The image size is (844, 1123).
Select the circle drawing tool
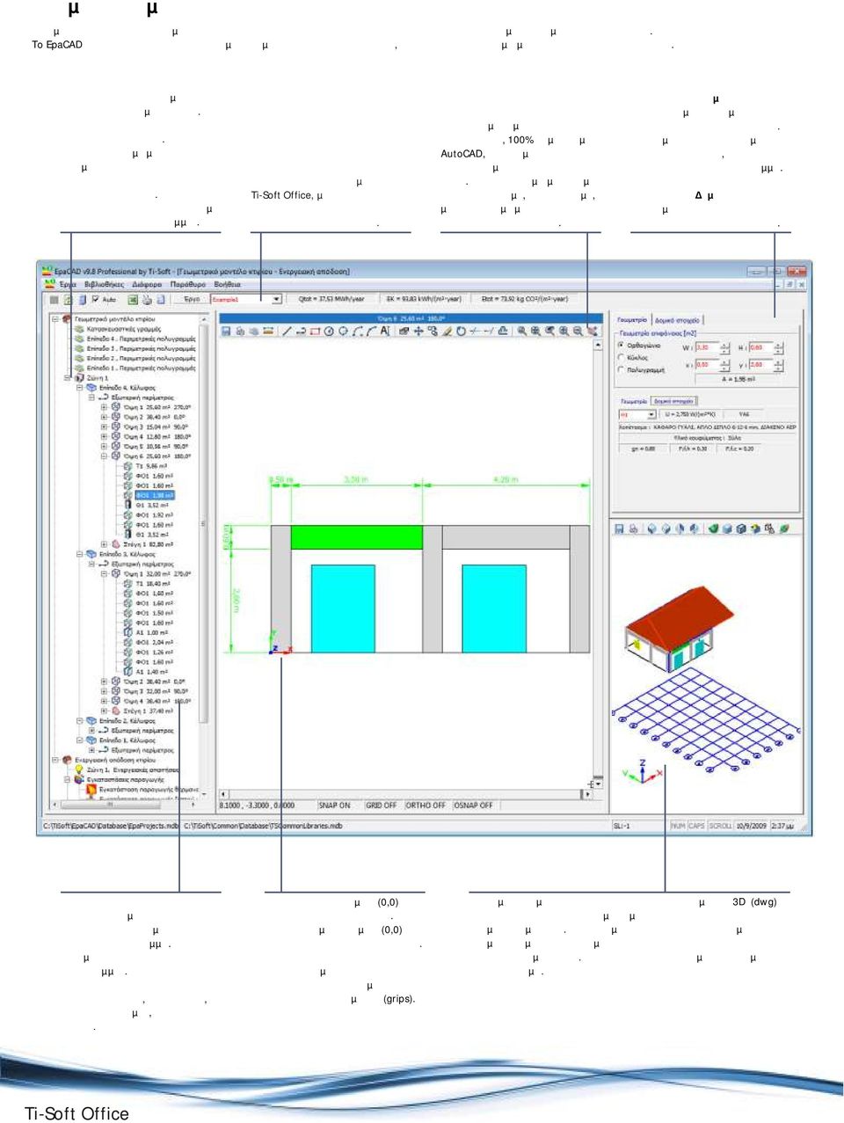pos(329,331)
